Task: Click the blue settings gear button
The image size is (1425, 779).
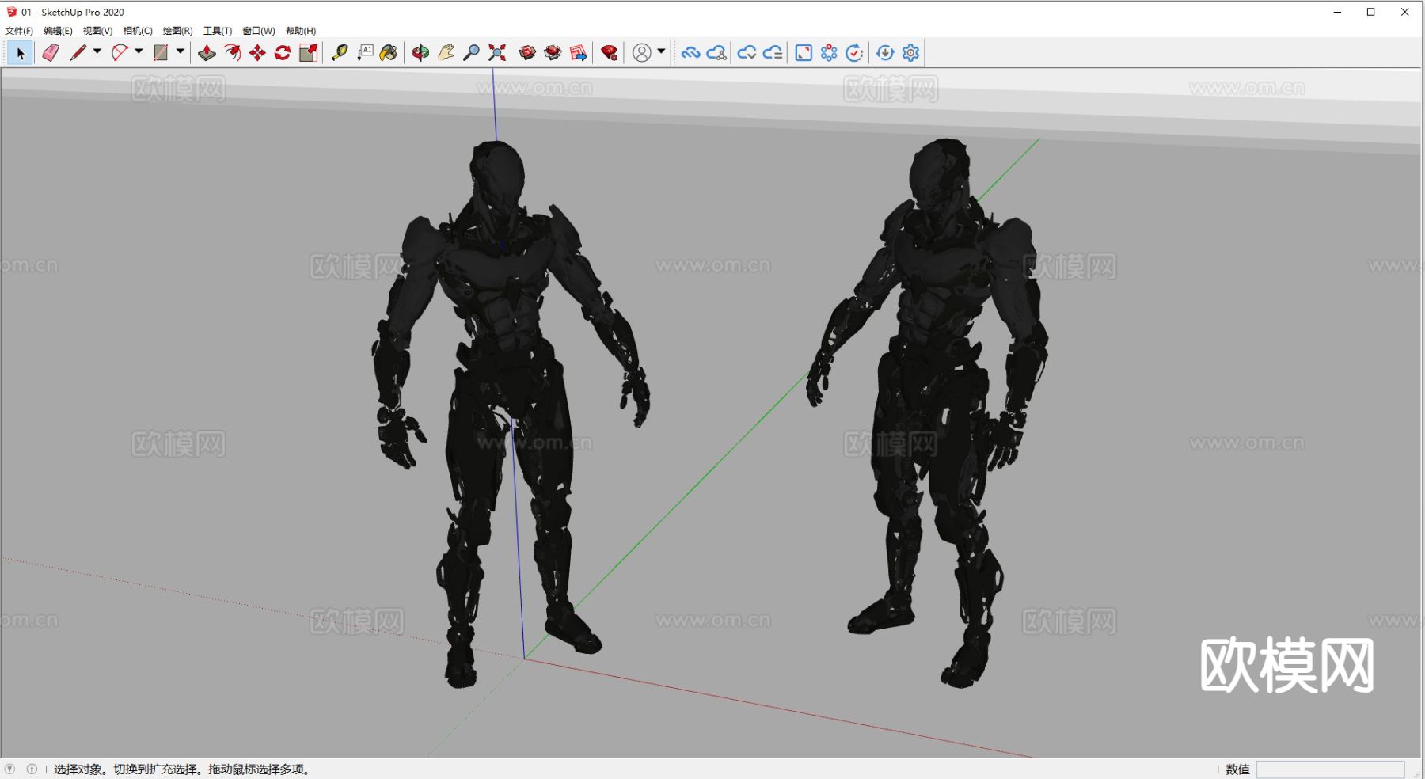Action: (910, 53)
